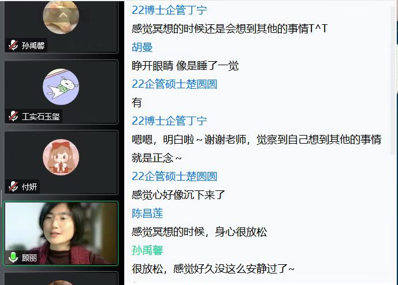Click the muted microphone icon beside 工实石玉玺
Viewport: 398px width, 285px height.
click(13, 117)
